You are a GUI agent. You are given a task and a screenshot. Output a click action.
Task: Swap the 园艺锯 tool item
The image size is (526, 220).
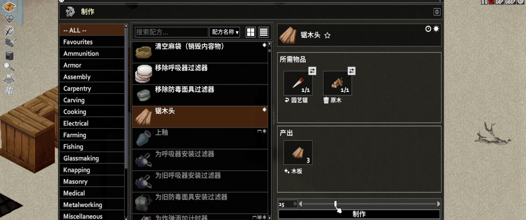click(312, 71)
